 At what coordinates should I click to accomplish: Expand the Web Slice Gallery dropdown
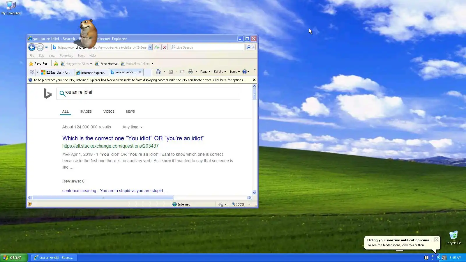(x=152, y=64)
